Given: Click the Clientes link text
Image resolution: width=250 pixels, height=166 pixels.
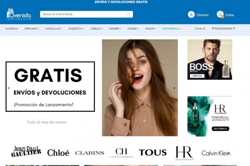Looking at the screenshot, I should click(202, 15).
